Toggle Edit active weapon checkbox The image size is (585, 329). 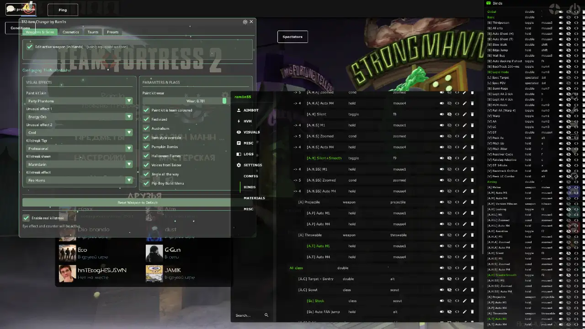pyautogui.click(x=30, y=47)
